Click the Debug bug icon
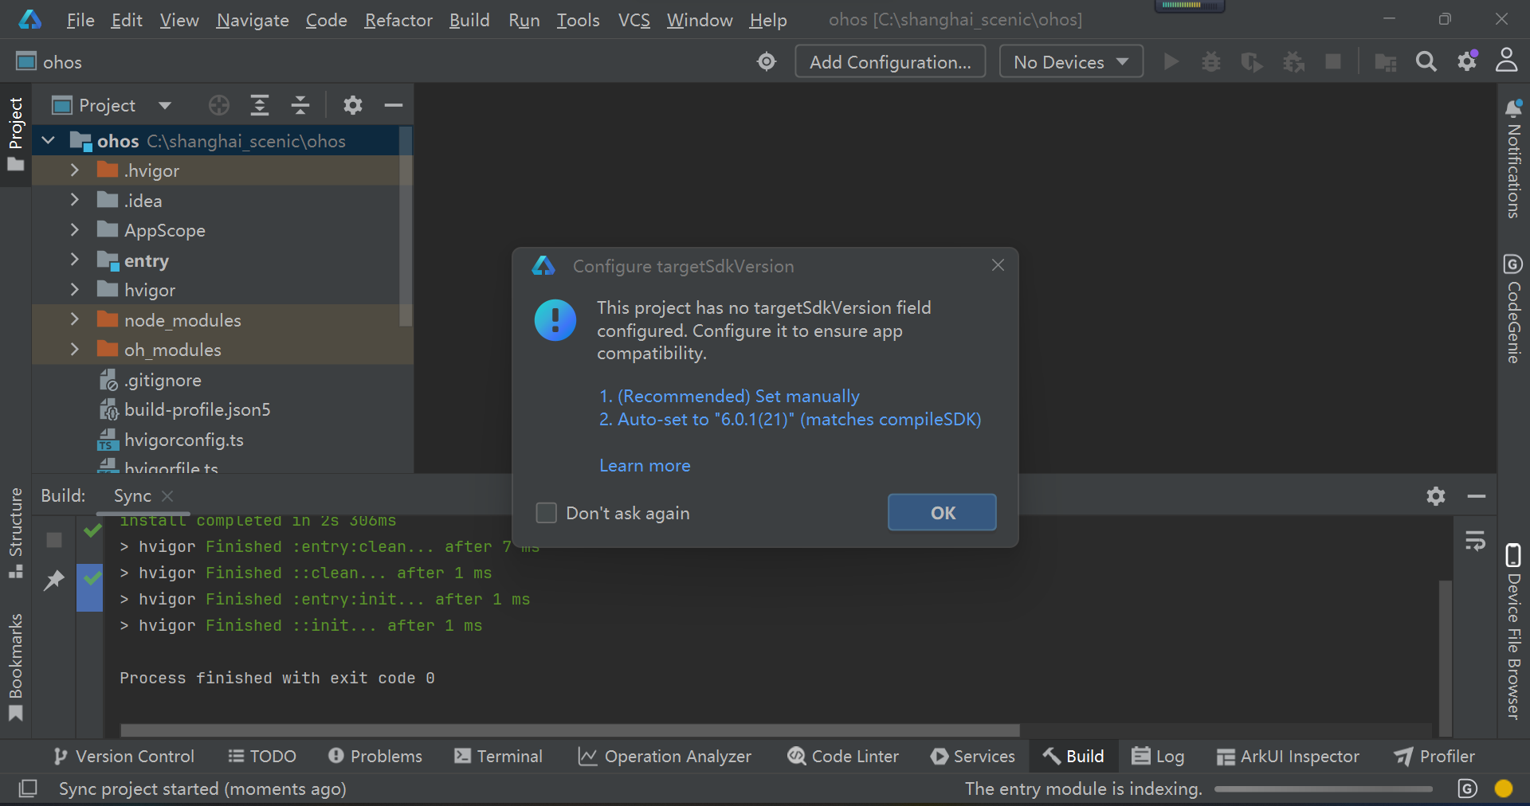 click(x=1211, y=61)
